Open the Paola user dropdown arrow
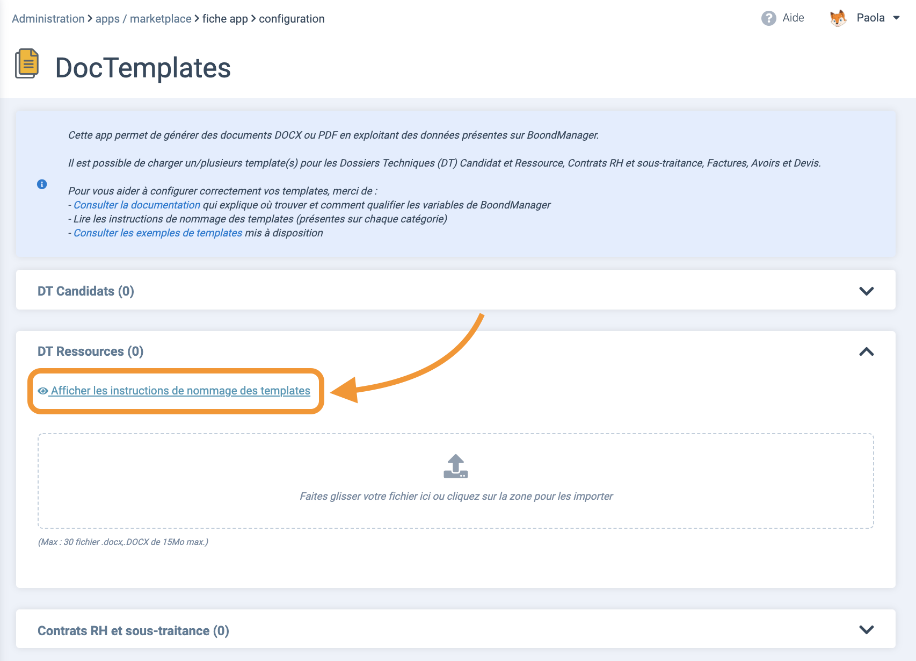This screenshot has width=916, height=661. [x=896, y=18]
